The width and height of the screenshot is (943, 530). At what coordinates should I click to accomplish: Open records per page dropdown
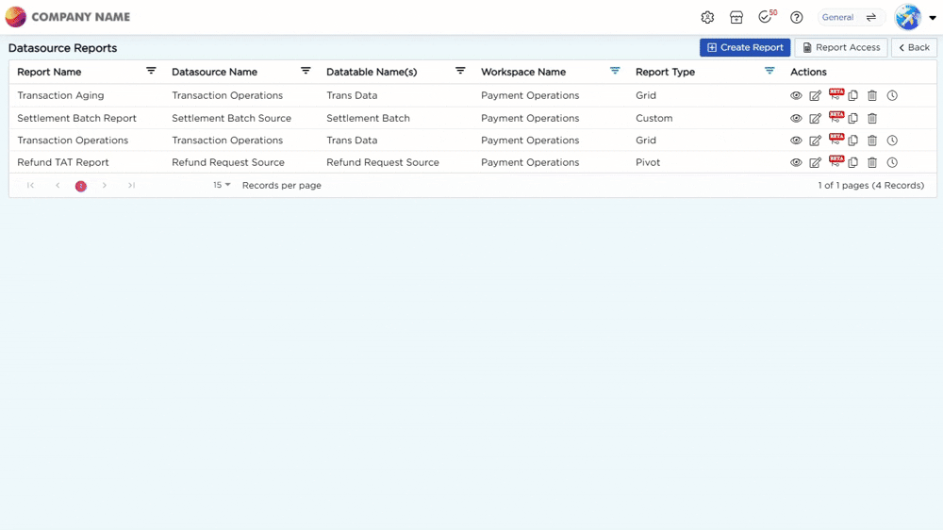pos(222,185)
